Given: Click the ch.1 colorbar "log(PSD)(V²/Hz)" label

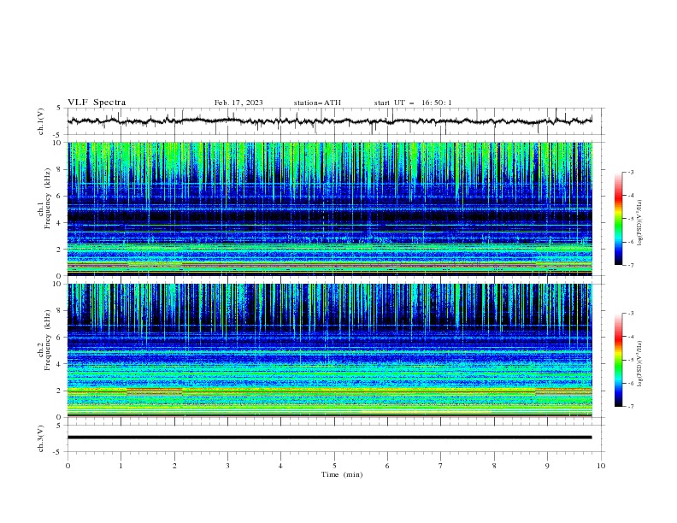Looking at the screenshot, I should (640, 223).
